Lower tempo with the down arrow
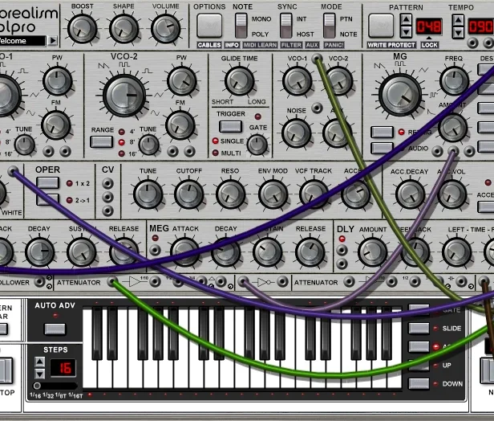 click(458, 32)
